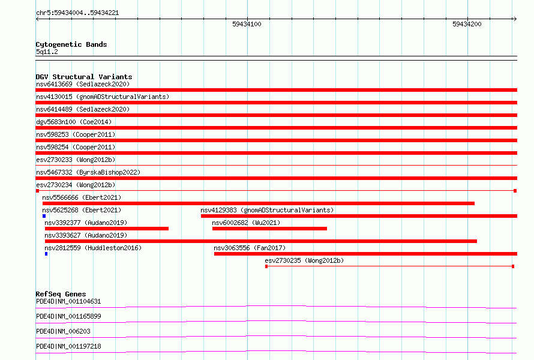Click the chr5:59434004..59434221 coordinates label

coord(77,13)
